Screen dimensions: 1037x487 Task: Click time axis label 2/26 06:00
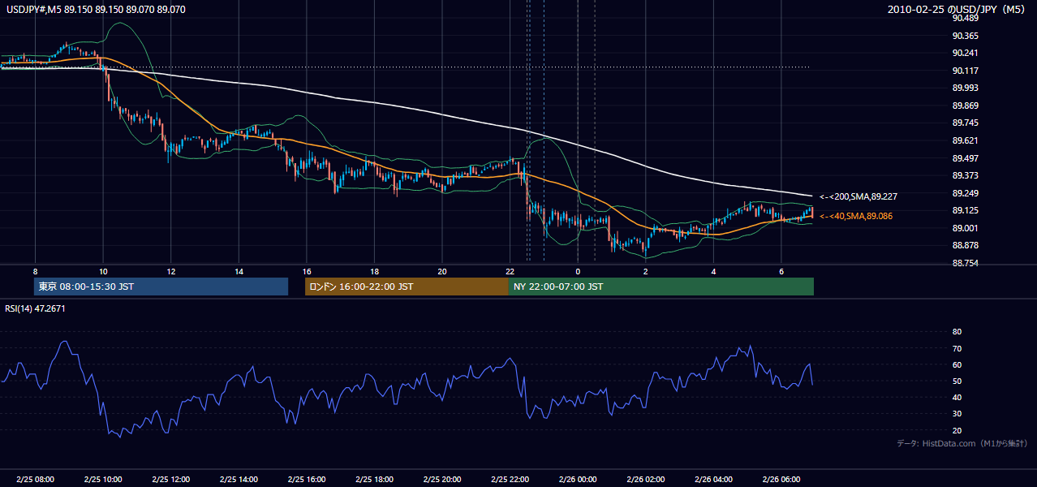pos(781,480)
